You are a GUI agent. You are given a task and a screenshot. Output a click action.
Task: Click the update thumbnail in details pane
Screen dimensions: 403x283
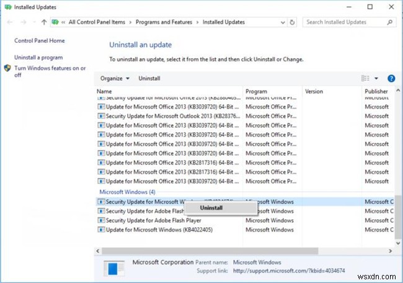point(114,269)
